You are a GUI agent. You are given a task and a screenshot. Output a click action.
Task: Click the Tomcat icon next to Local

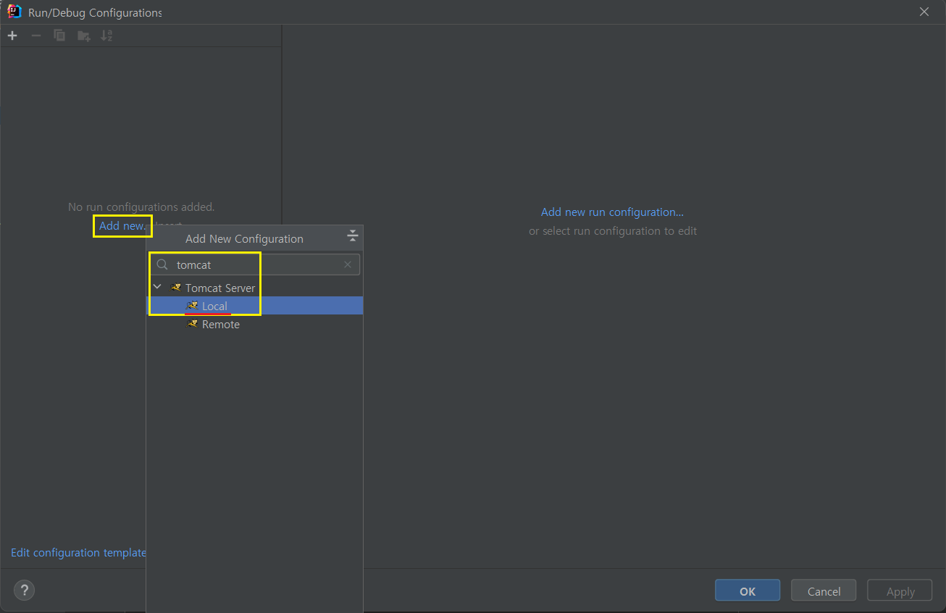[192, 306]
